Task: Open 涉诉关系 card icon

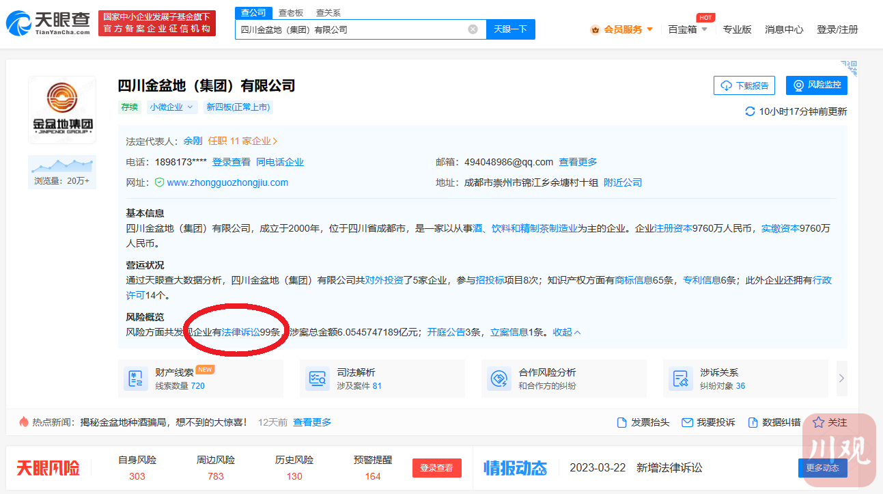Action: [680, 379]
